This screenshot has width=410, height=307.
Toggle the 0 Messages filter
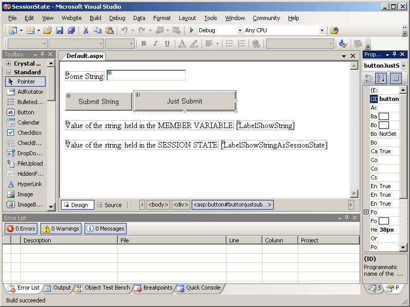(105, 229)
